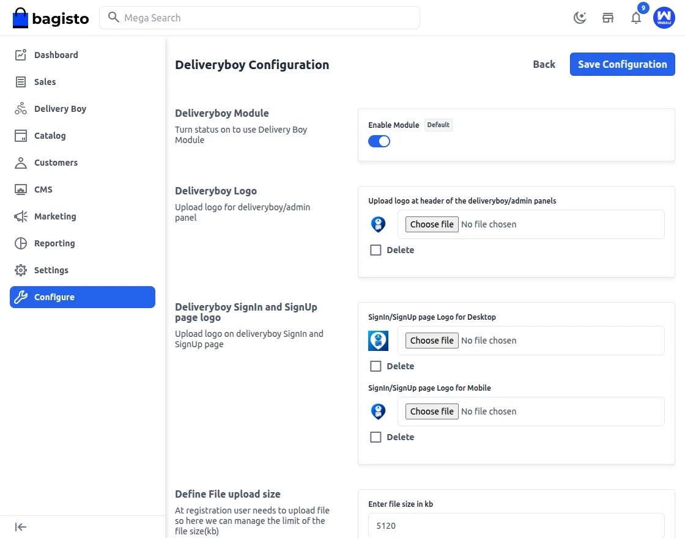Open the storefront shop icon
The width and height of the screenshot is (685, 538).
pos(608,18)
